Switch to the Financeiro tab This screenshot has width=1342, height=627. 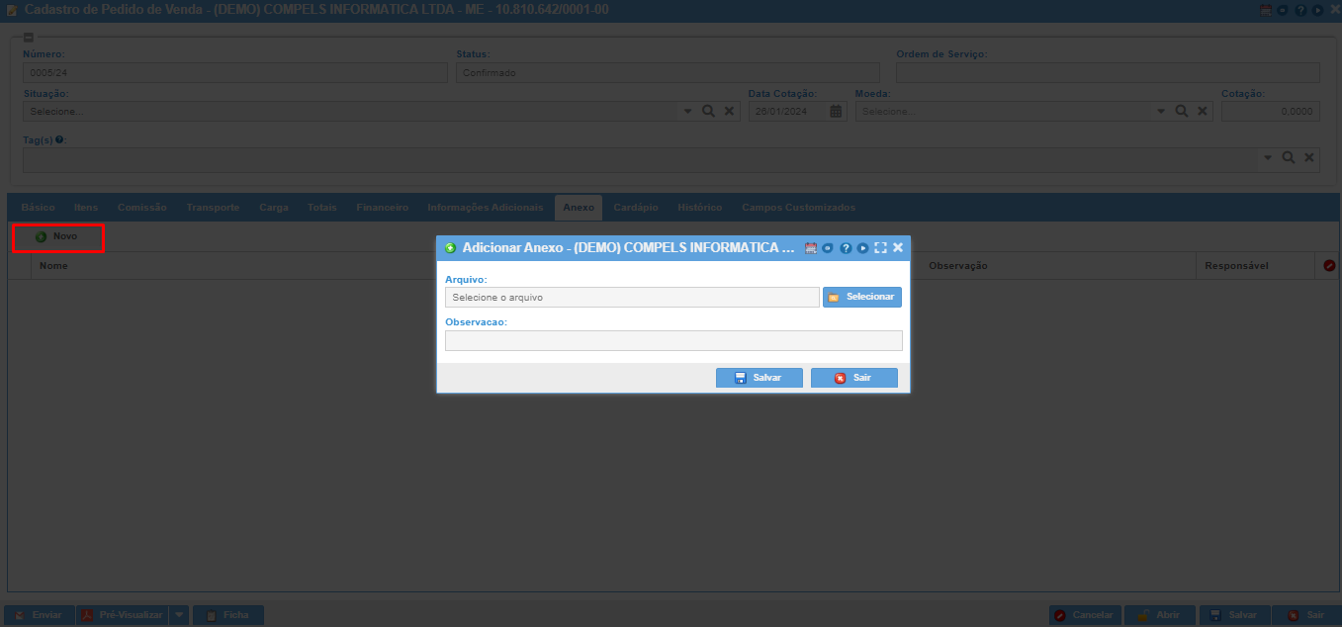click(x=383, y=208)
